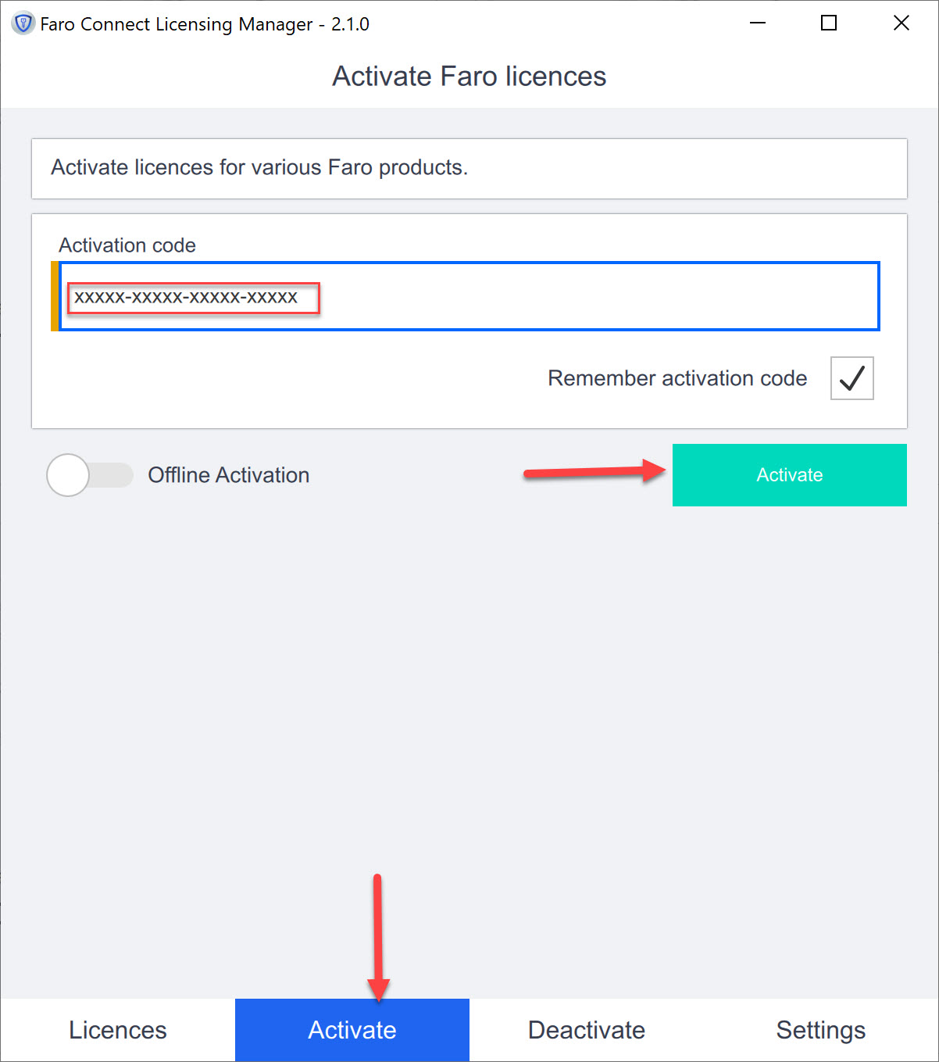Click the xxxxx-xxxxx activation code text

[x=186, y=297]
